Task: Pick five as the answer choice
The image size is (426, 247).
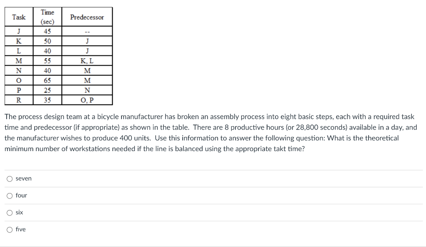Action: pos(10,229)
